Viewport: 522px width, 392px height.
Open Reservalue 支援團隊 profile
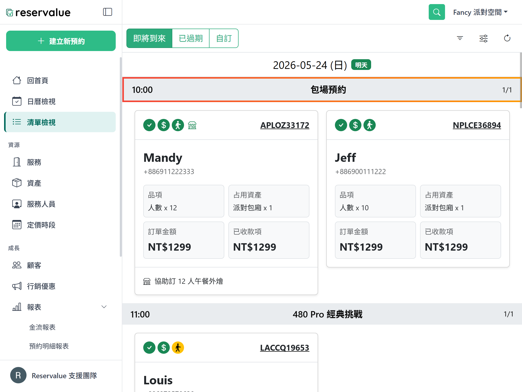pyautogui.click(x=64, y=375)
